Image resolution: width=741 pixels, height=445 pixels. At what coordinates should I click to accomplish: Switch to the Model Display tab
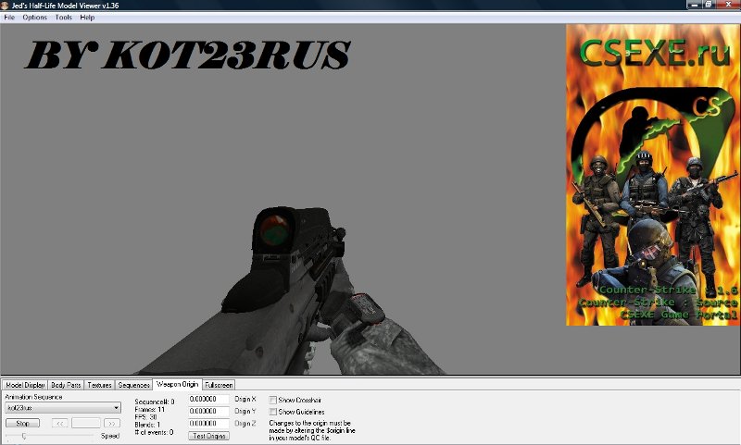25,385
